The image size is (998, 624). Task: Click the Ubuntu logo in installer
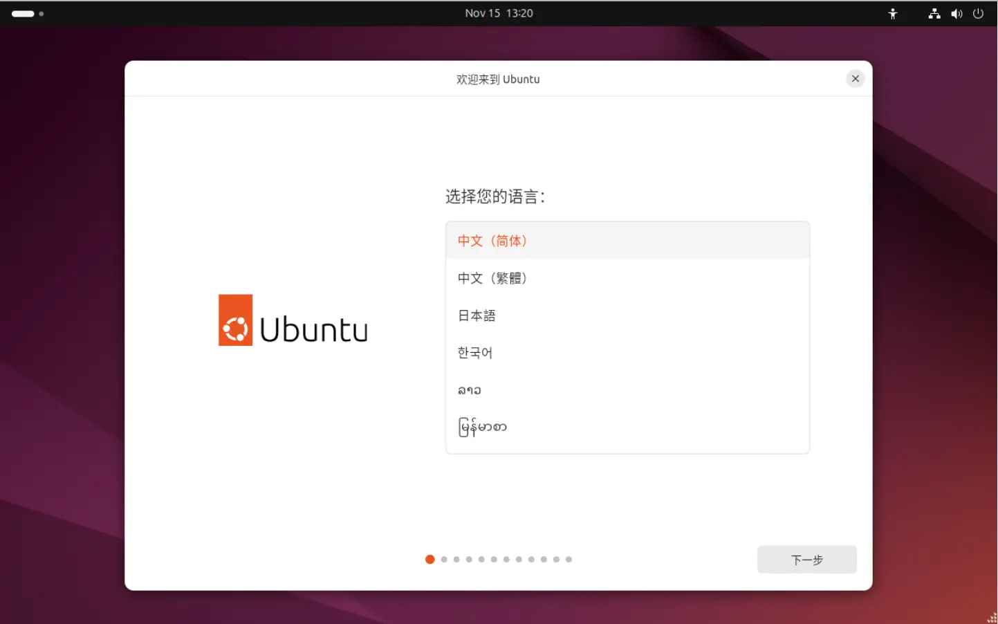235,320
